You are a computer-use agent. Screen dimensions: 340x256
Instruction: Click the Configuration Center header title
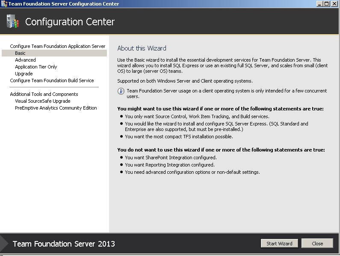click(x=70, y=22)
